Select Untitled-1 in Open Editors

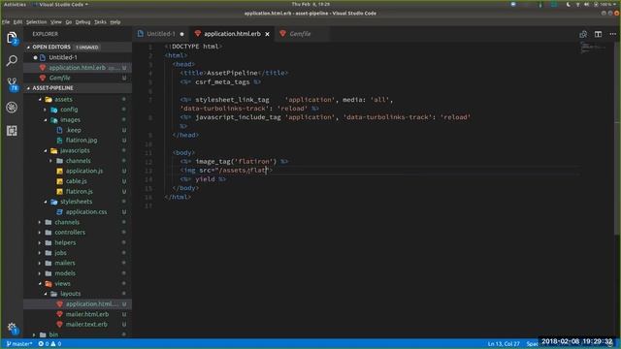point(62,58)
